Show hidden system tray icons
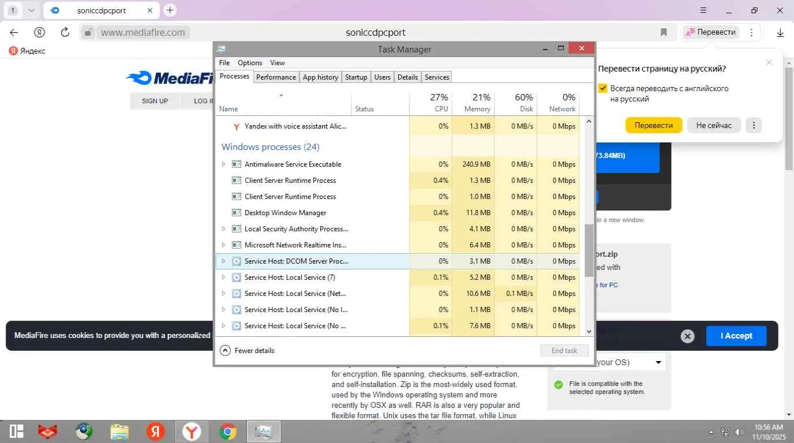 pyautogui.click(x=712, y=432)
